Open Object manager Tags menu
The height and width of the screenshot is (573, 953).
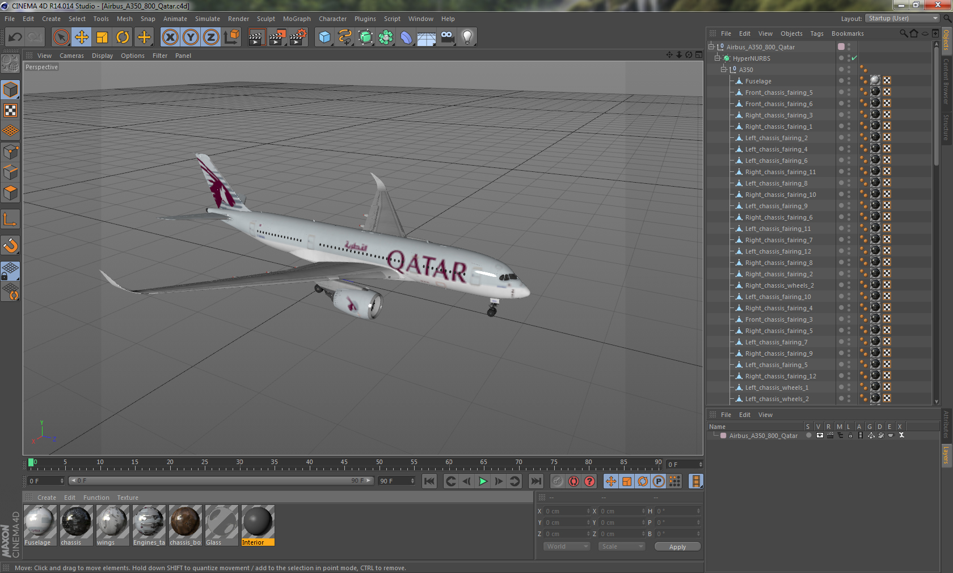click(x=816, y=33)
